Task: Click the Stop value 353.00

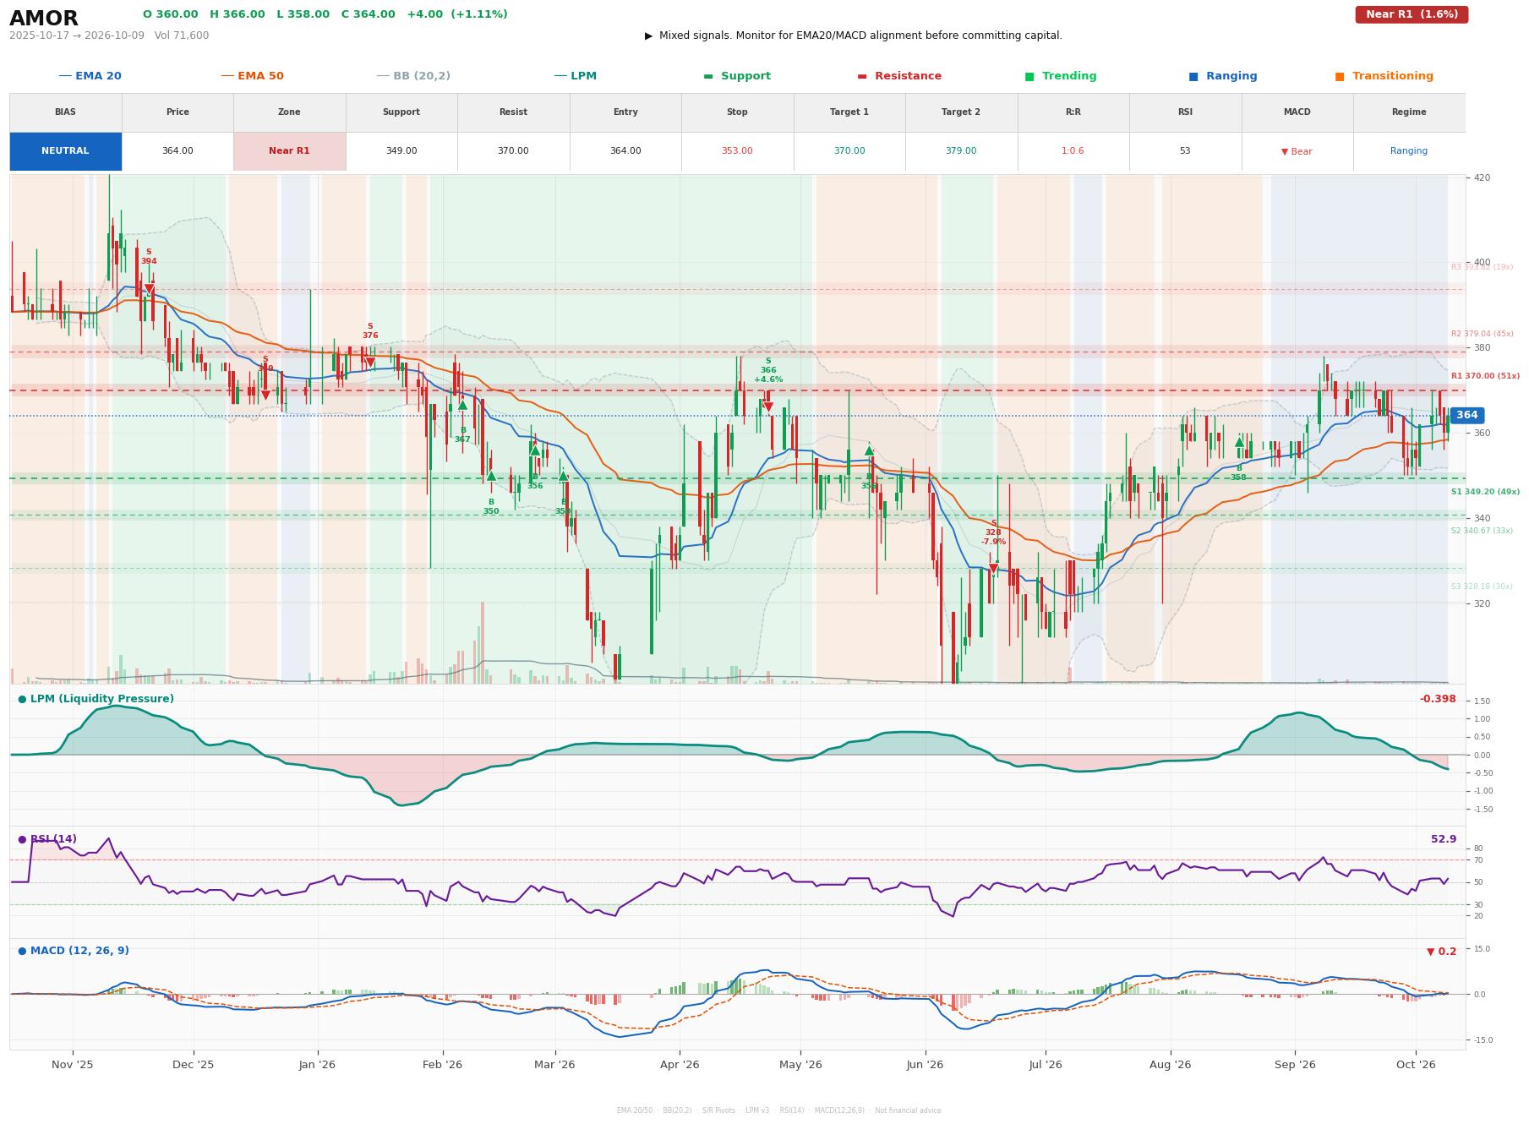Action: [x=737, y=151]
